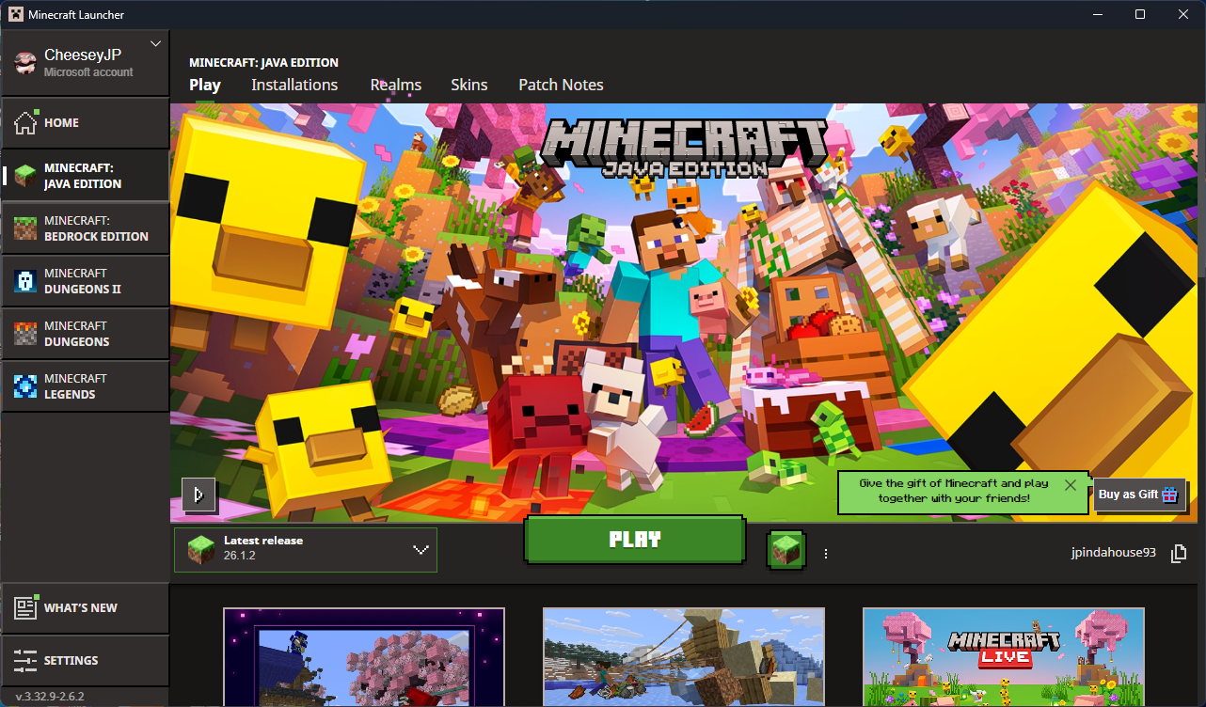1206x707 pixels.
Task: Switch to the Patch Notes tab
Action: [561, 85]
